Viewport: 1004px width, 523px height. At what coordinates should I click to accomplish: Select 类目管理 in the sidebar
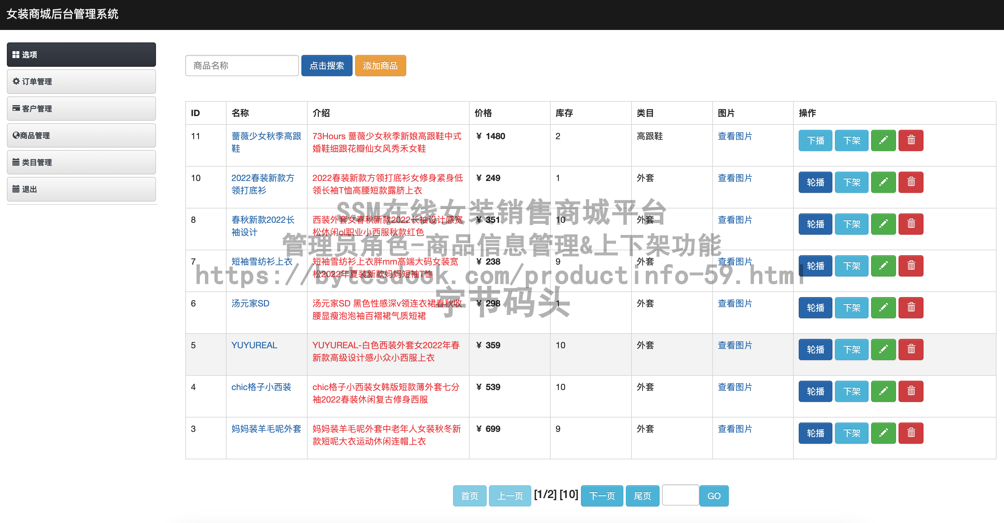[x=81, y=162]
